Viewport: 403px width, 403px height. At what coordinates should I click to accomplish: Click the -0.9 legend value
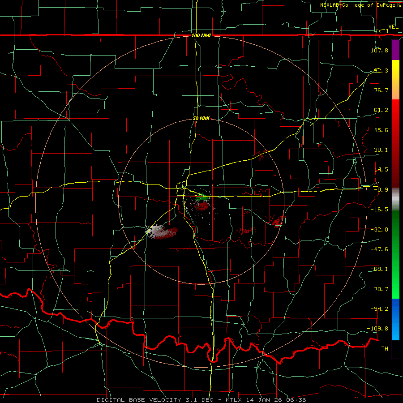tap(381, 189)
